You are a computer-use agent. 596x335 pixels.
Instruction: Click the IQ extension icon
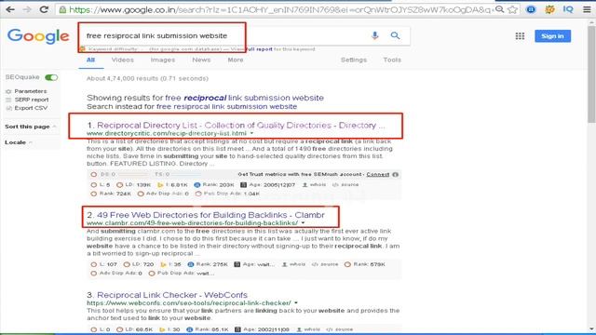point(568,9)
